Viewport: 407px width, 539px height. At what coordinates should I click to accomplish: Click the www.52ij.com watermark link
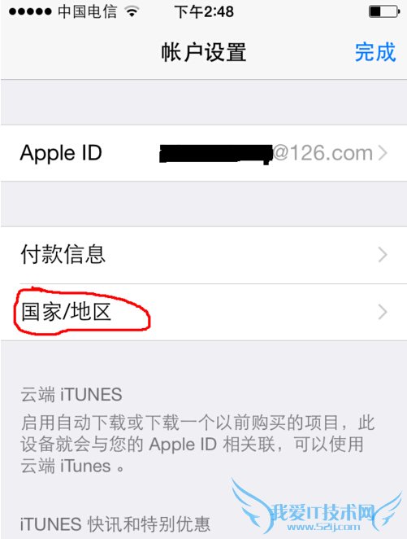coord(323,527)
